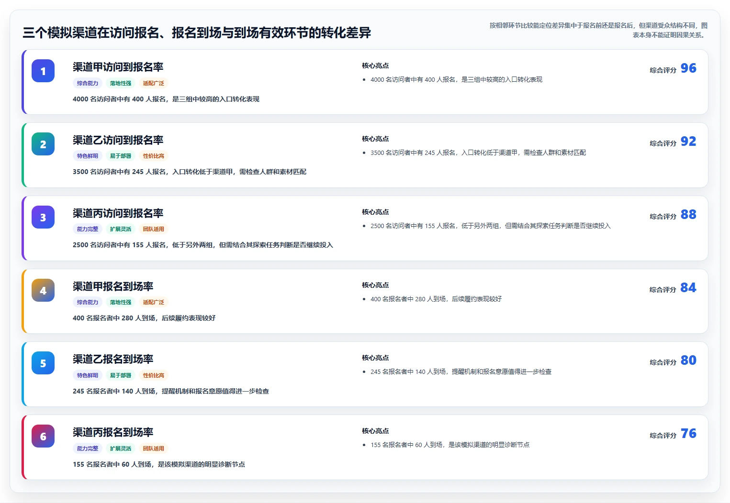Open the 渠道乙访问到报名率 card title
This screenshot has width=730, height=503.
pyautogui.click(x=118, y=140)
